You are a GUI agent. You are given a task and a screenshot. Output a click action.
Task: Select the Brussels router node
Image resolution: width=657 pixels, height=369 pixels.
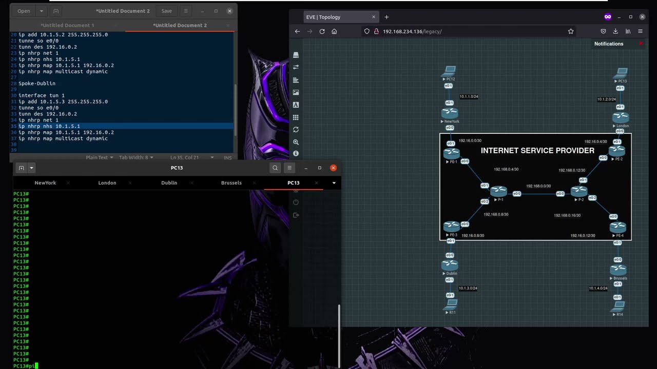619,269
